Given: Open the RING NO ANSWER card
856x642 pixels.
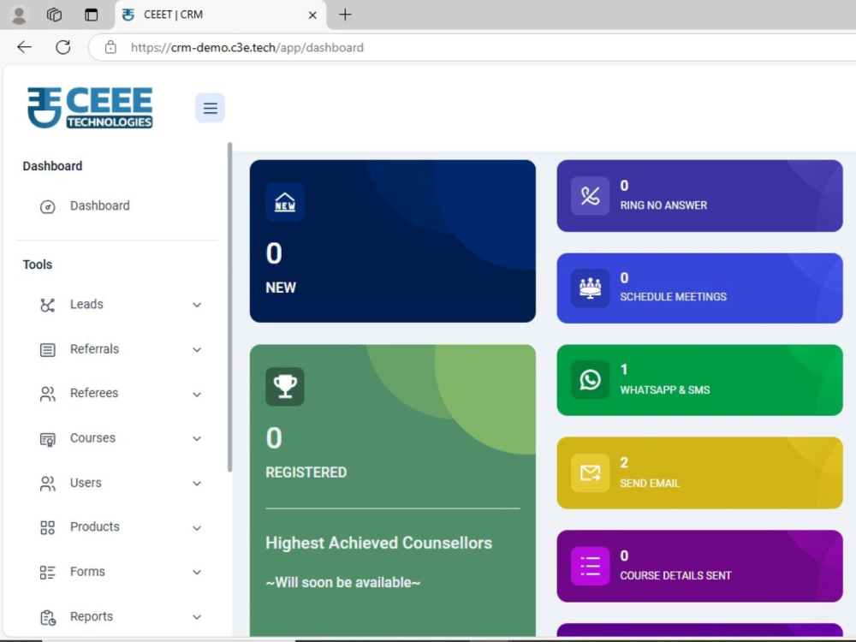Looking at the screenshot, I should pyautogui.click(x=700, y=195).
